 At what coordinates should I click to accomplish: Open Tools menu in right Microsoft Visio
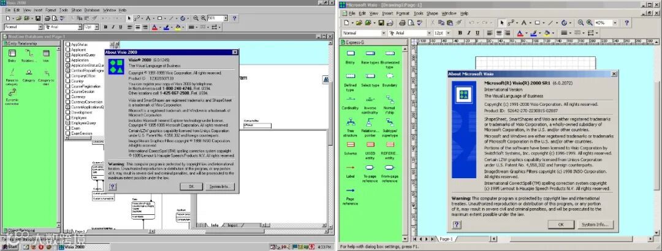[x=418, y=13]
